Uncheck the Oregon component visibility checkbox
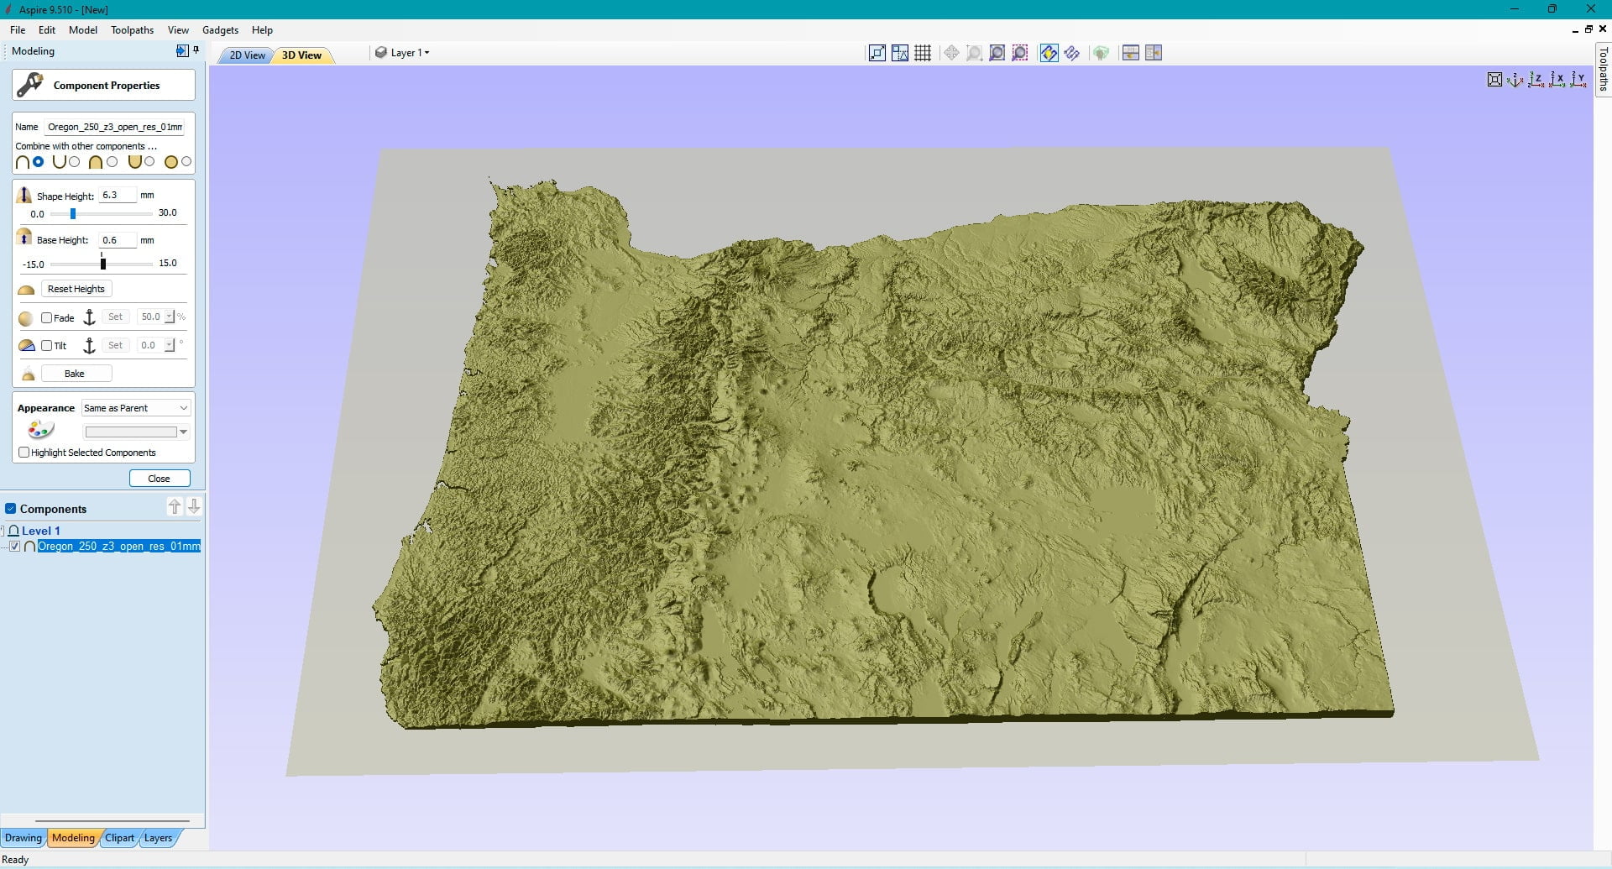The image size is (1612, 869). pos(14,547)
